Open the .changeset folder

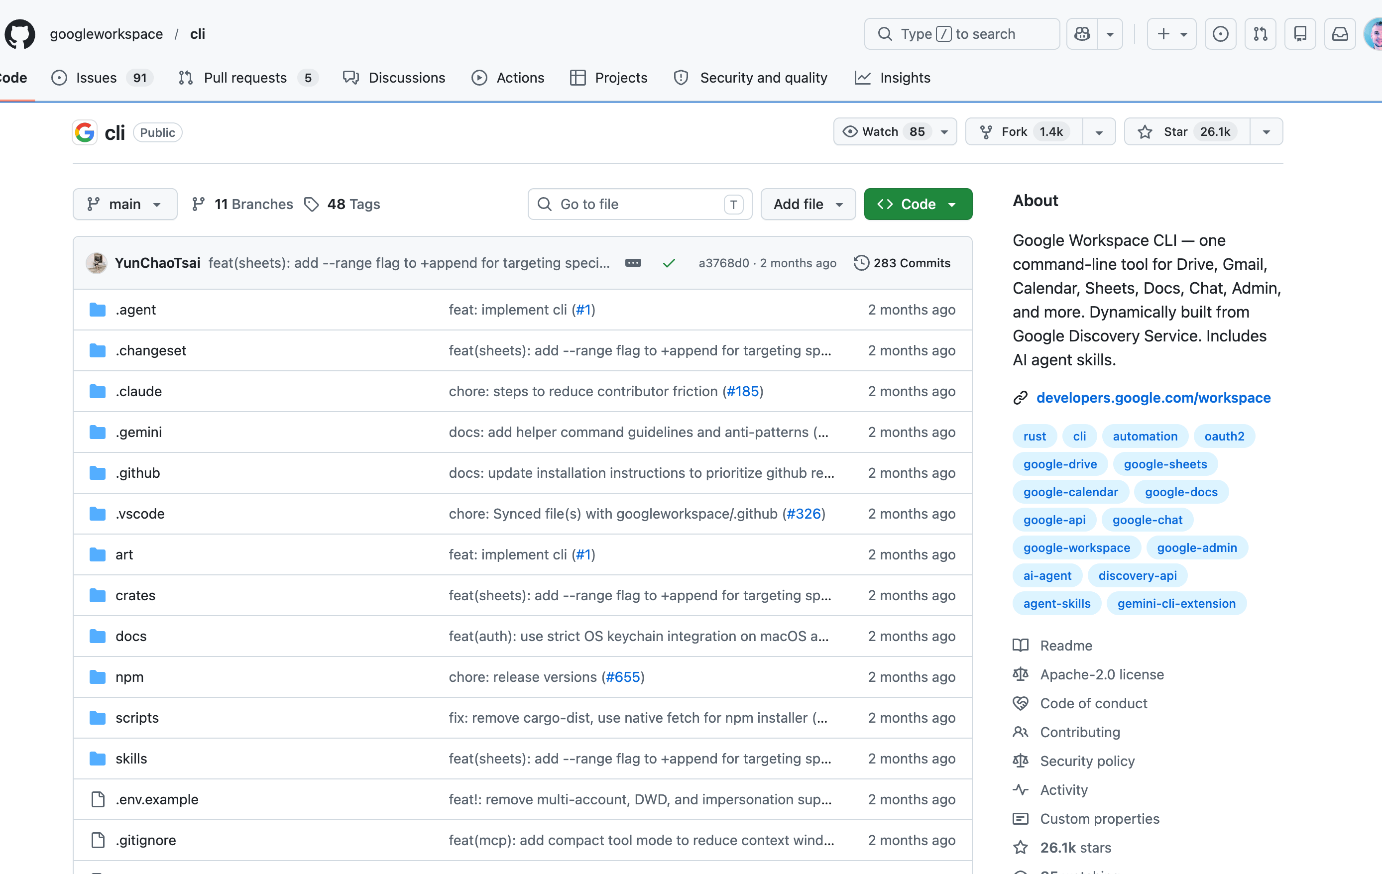(151, 350)
